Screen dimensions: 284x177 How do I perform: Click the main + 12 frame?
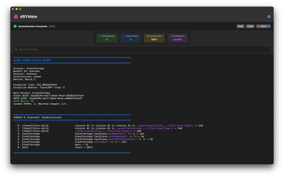tap(82, 145)
